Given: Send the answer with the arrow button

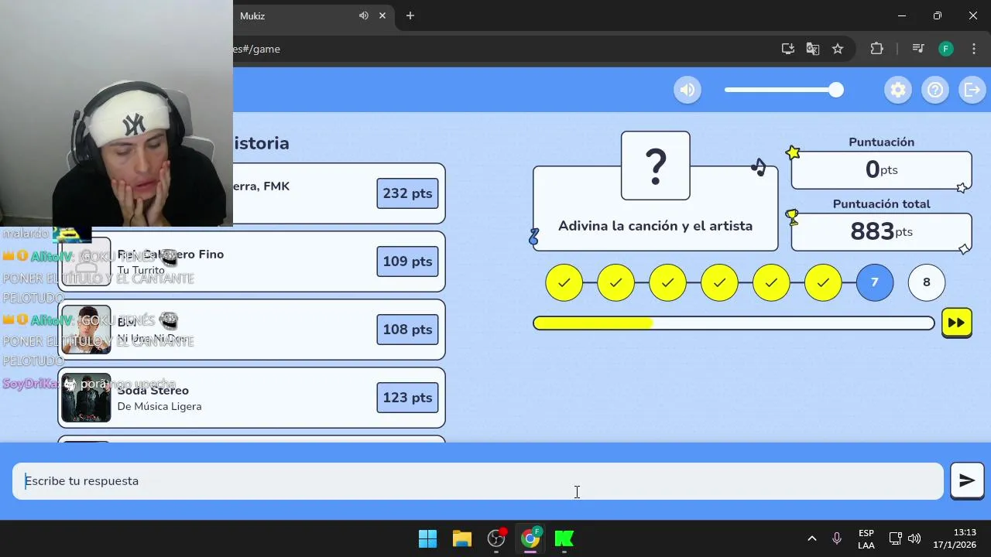Looking at the screenshot, I should click(x=967, y=481).
